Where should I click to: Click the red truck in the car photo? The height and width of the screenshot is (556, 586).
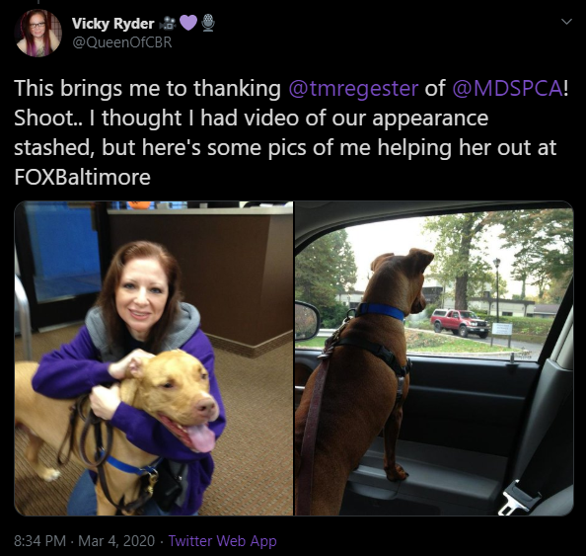pos(460,323)
